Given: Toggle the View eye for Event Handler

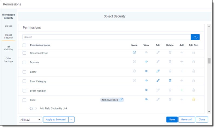Looking at the screenshot, I should [146, 90].
